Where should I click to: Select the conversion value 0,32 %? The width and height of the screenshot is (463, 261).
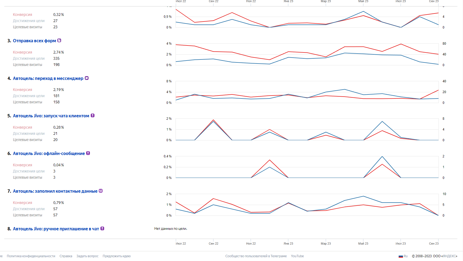click(59, 15)
